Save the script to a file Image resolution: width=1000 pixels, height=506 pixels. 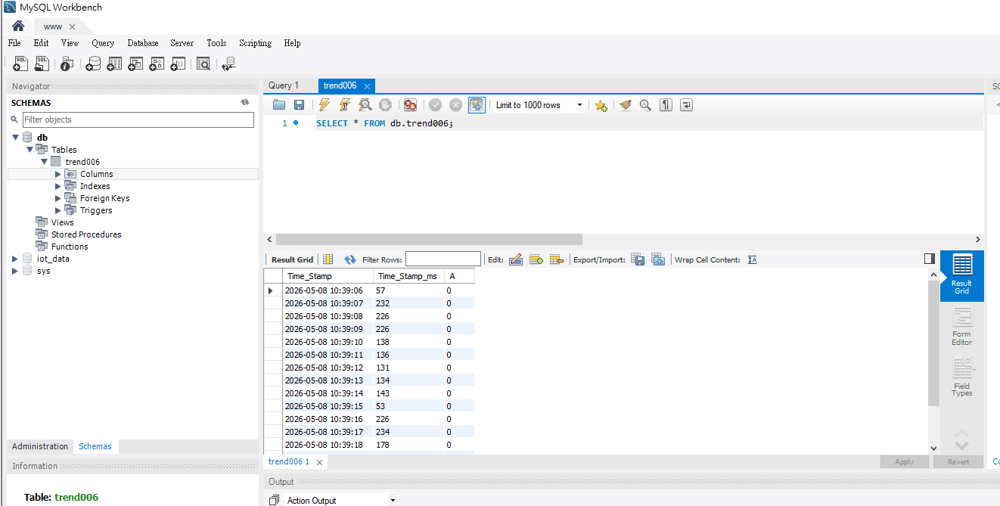[x=299, y=105]
